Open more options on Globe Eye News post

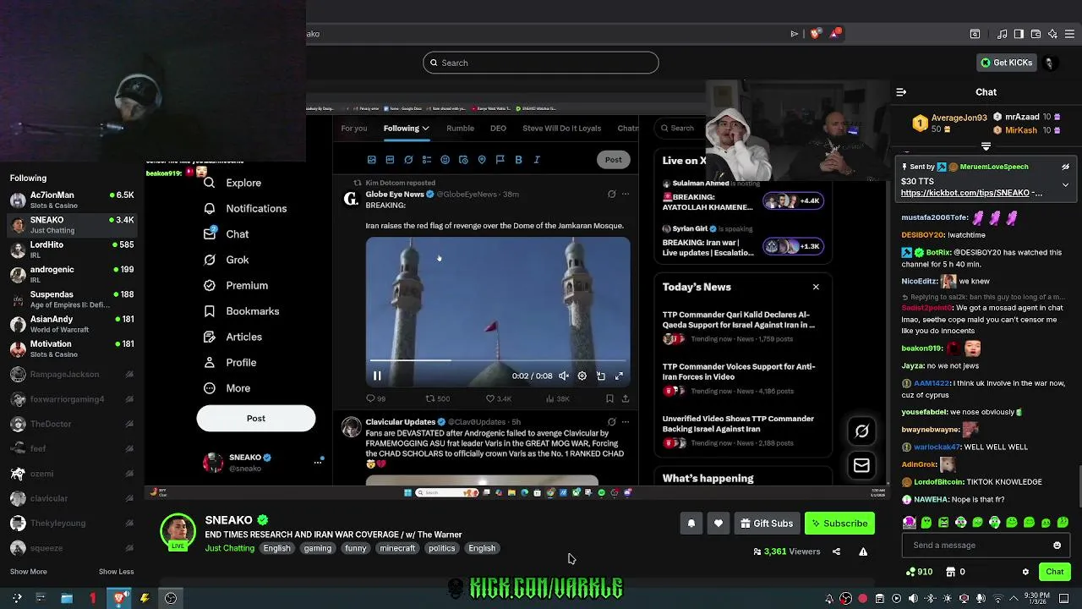coord(626,195)
